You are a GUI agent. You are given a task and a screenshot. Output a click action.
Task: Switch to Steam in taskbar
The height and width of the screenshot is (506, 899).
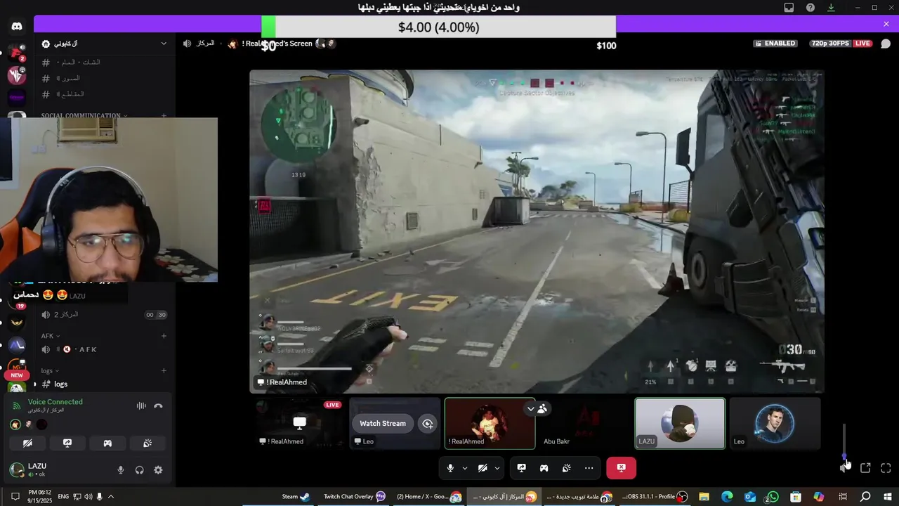coord(296,496)
